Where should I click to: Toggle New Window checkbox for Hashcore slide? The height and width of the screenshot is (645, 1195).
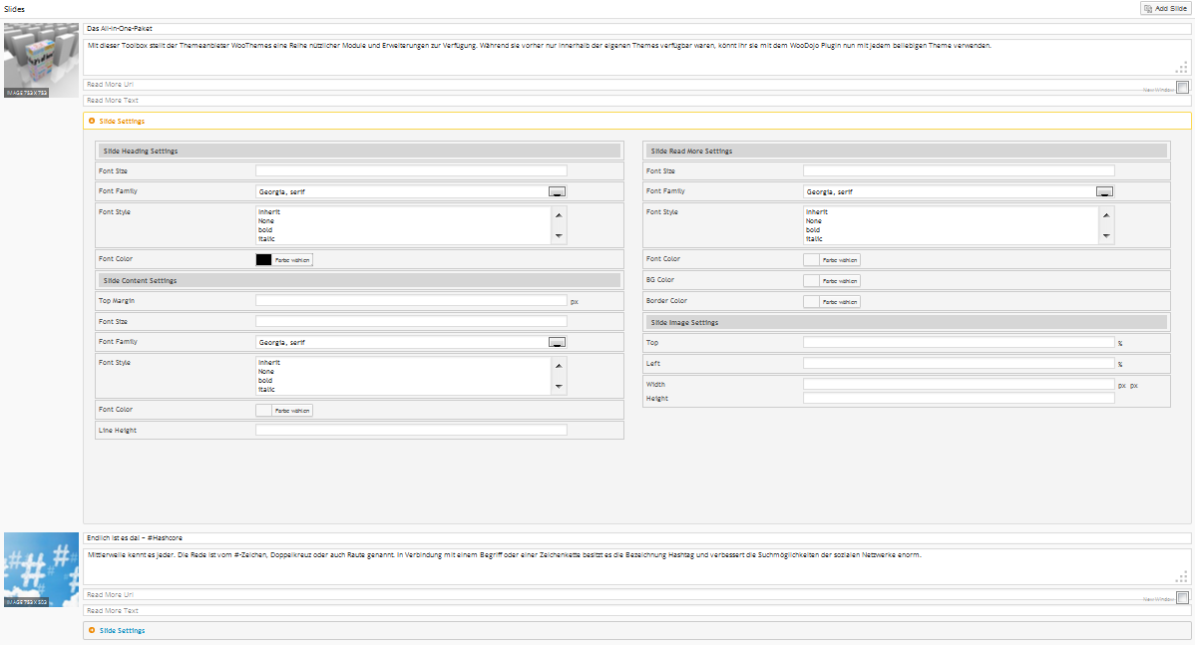click(x=1182, y=597)
